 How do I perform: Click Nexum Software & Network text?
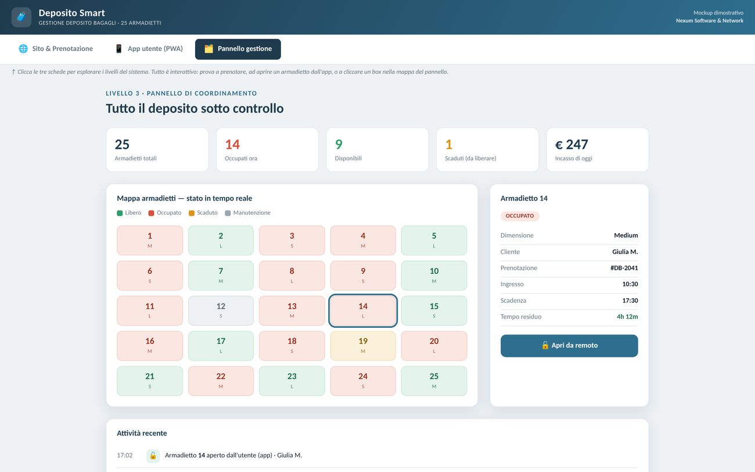click(x=710, y=21)
